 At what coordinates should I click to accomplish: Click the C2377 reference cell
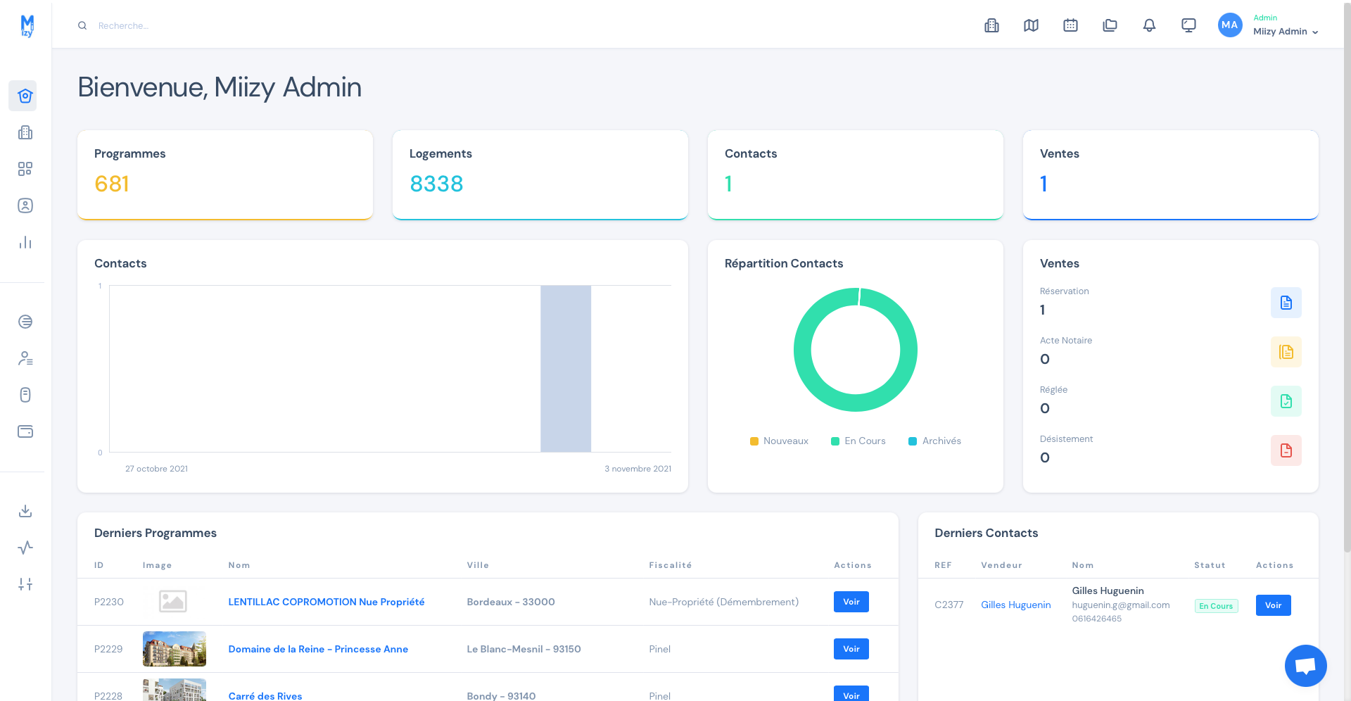[949, 605]
